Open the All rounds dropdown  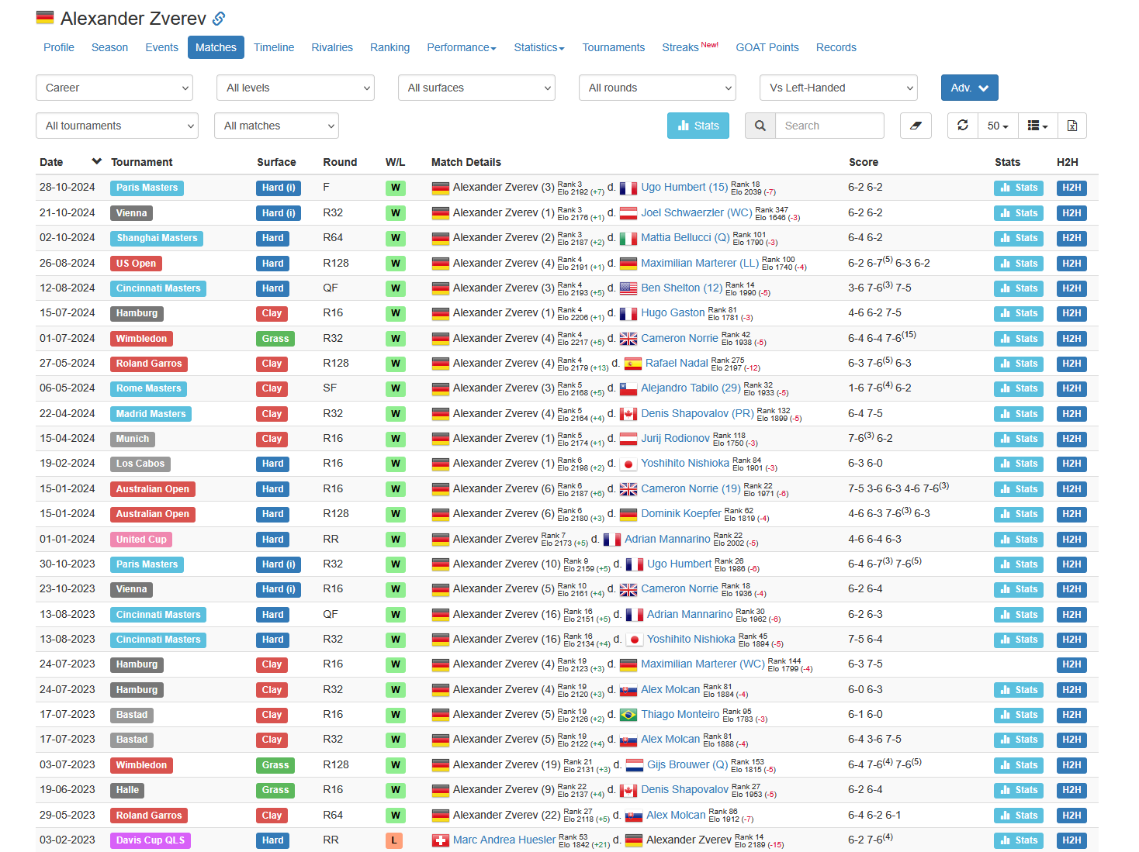(657, 88)
